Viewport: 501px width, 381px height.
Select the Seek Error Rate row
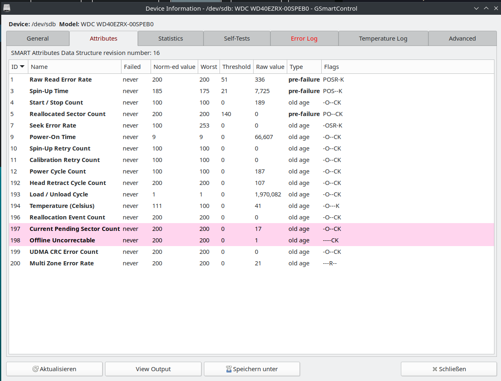point(251,125)
